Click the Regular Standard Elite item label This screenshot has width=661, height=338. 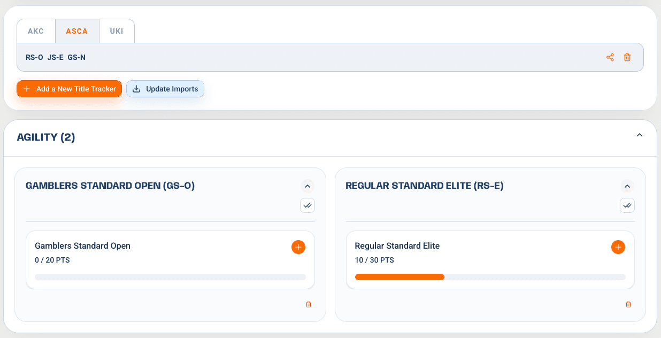click(397, 246)
